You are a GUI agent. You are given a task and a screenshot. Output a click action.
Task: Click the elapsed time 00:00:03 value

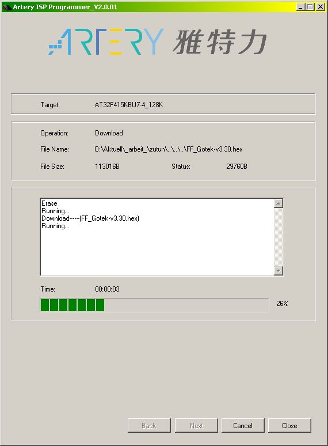tap(108, 289)
